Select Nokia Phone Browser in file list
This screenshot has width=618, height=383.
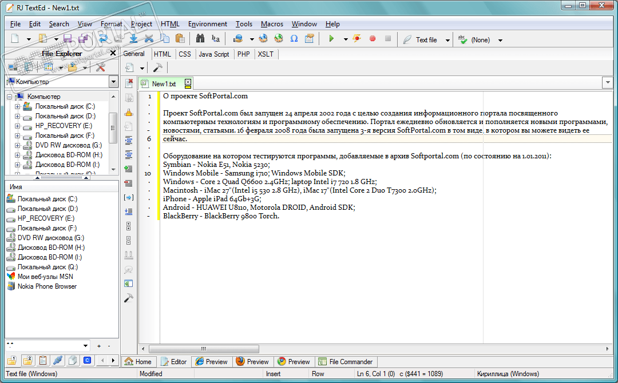[47, 286]
